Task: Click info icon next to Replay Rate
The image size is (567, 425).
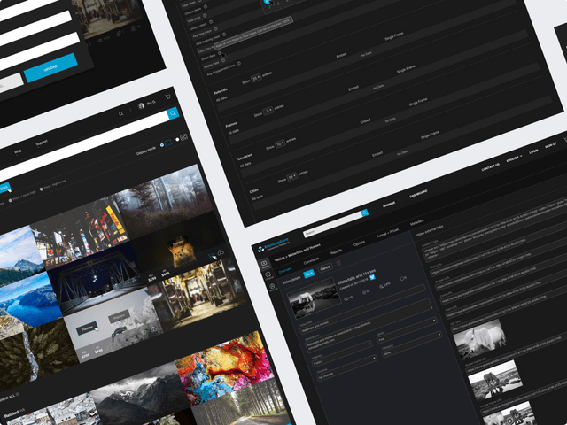Action: pyautogui.click(x=223, y=60)
